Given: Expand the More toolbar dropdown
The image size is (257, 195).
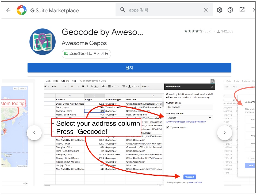Looking at the screenshot, I should [x=145, y=86].
